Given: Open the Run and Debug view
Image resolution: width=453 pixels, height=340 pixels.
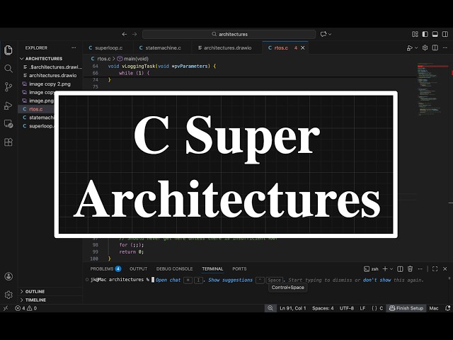Looking at the screenshot, I should [x=8, y=106].
